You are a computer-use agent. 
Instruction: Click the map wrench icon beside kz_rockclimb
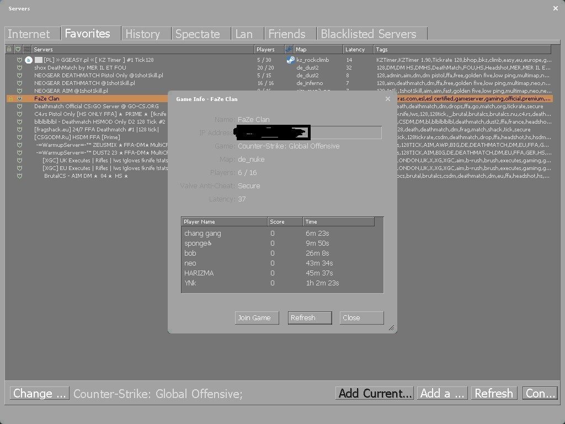290,60
